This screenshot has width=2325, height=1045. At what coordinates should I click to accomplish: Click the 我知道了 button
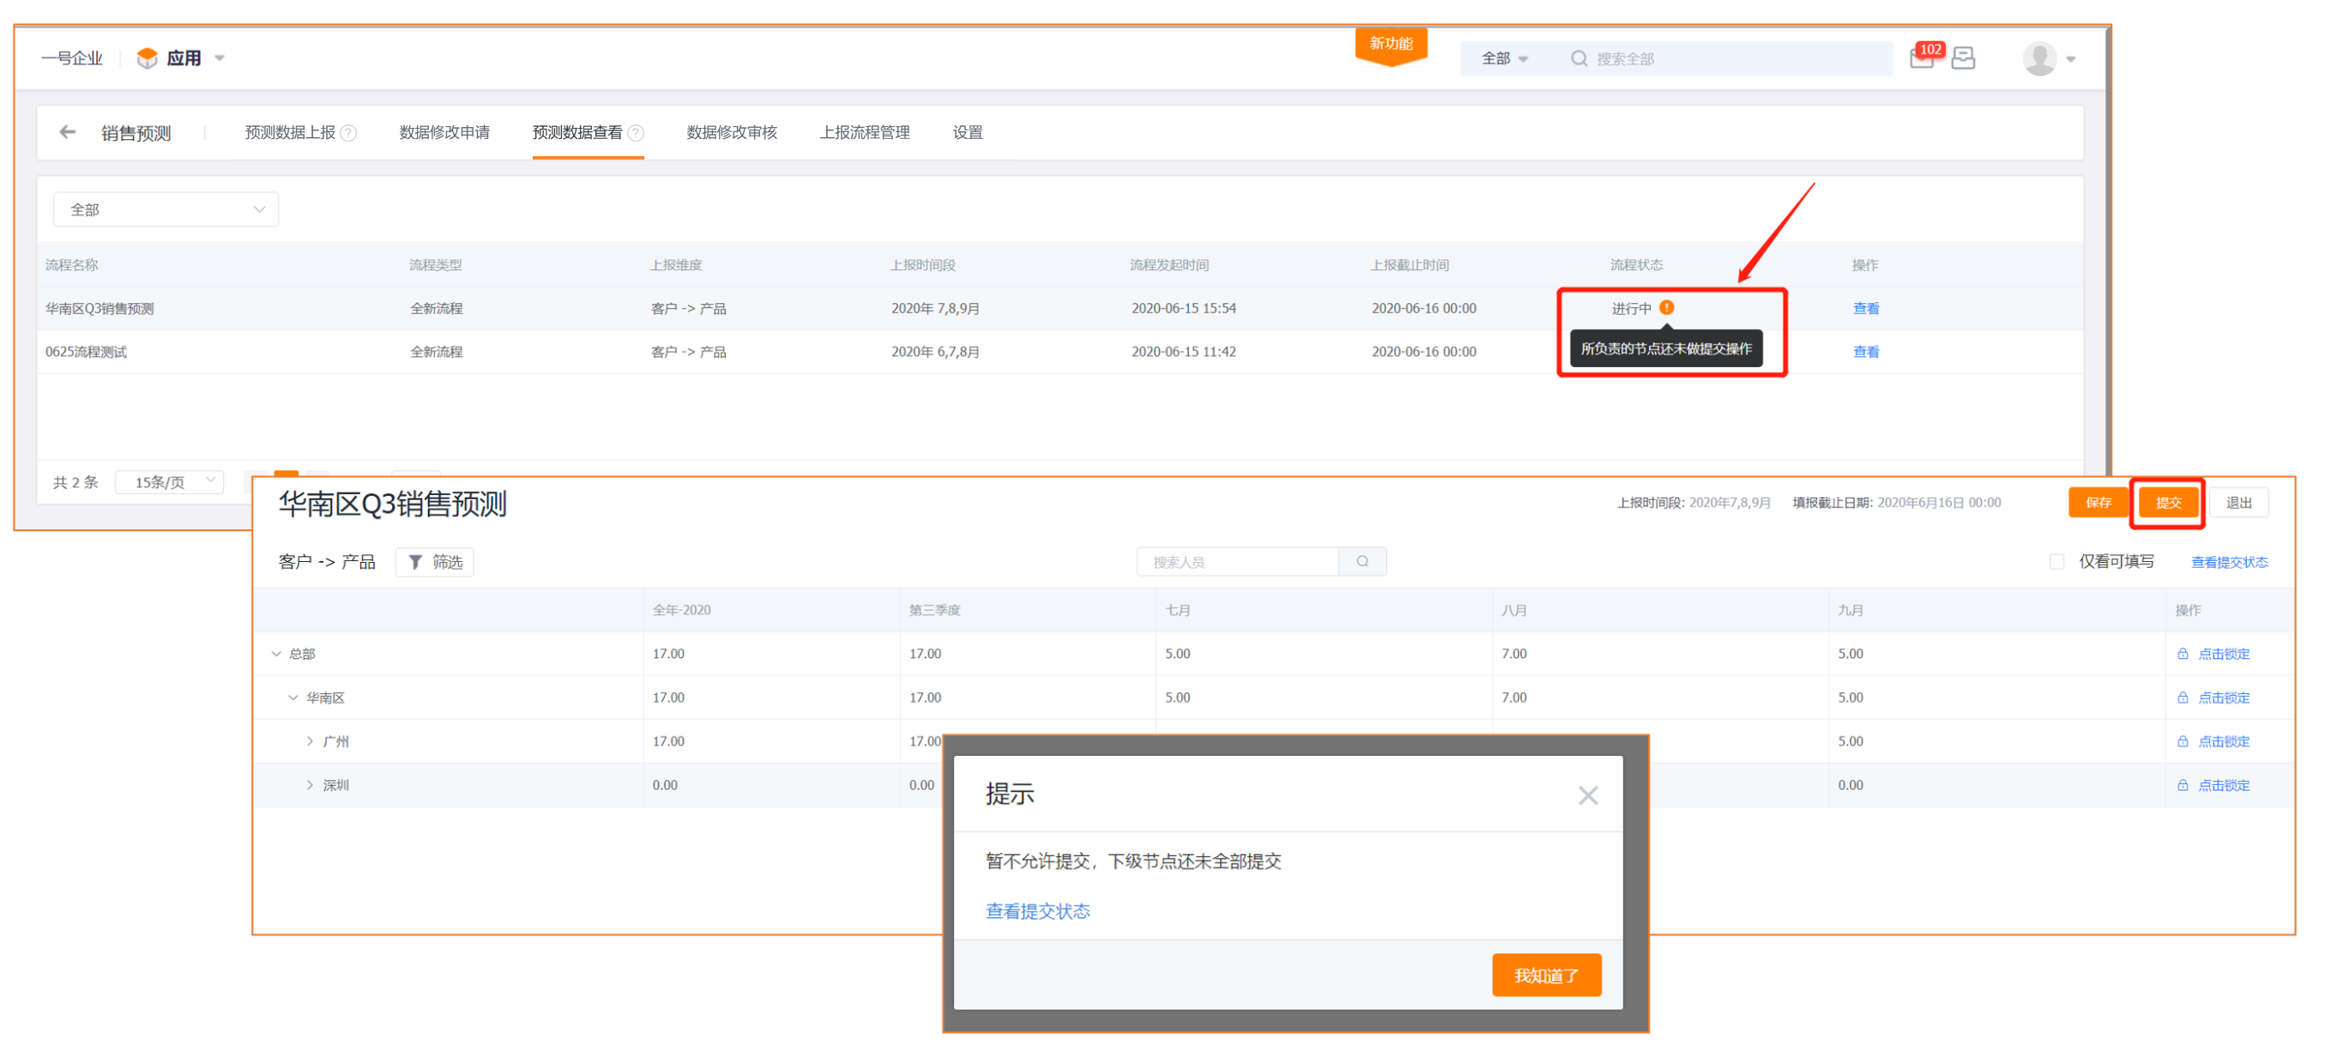pos(1546,976)
